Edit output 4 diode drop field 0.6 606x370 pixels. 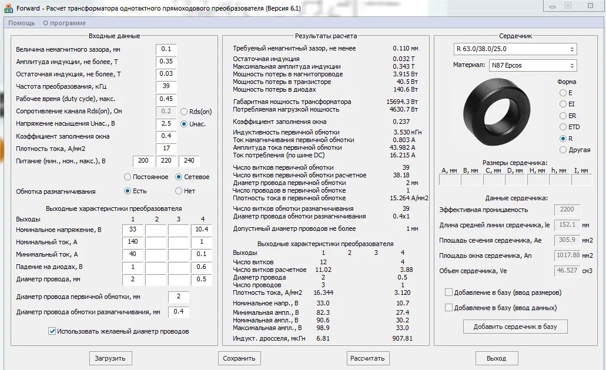tap(202, 267)
